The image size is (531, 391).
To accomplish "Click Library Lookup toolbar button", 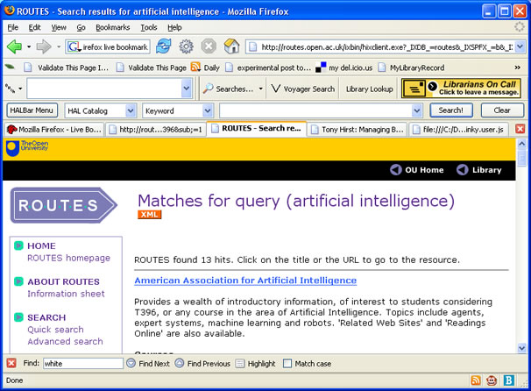I will tap(369, 89).
